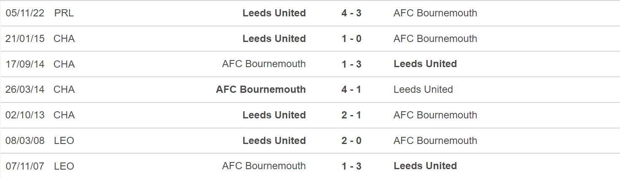Select bold Leeds United in the 07/11/07 row
The image size is (620, 178).
[x=425, y=166]
